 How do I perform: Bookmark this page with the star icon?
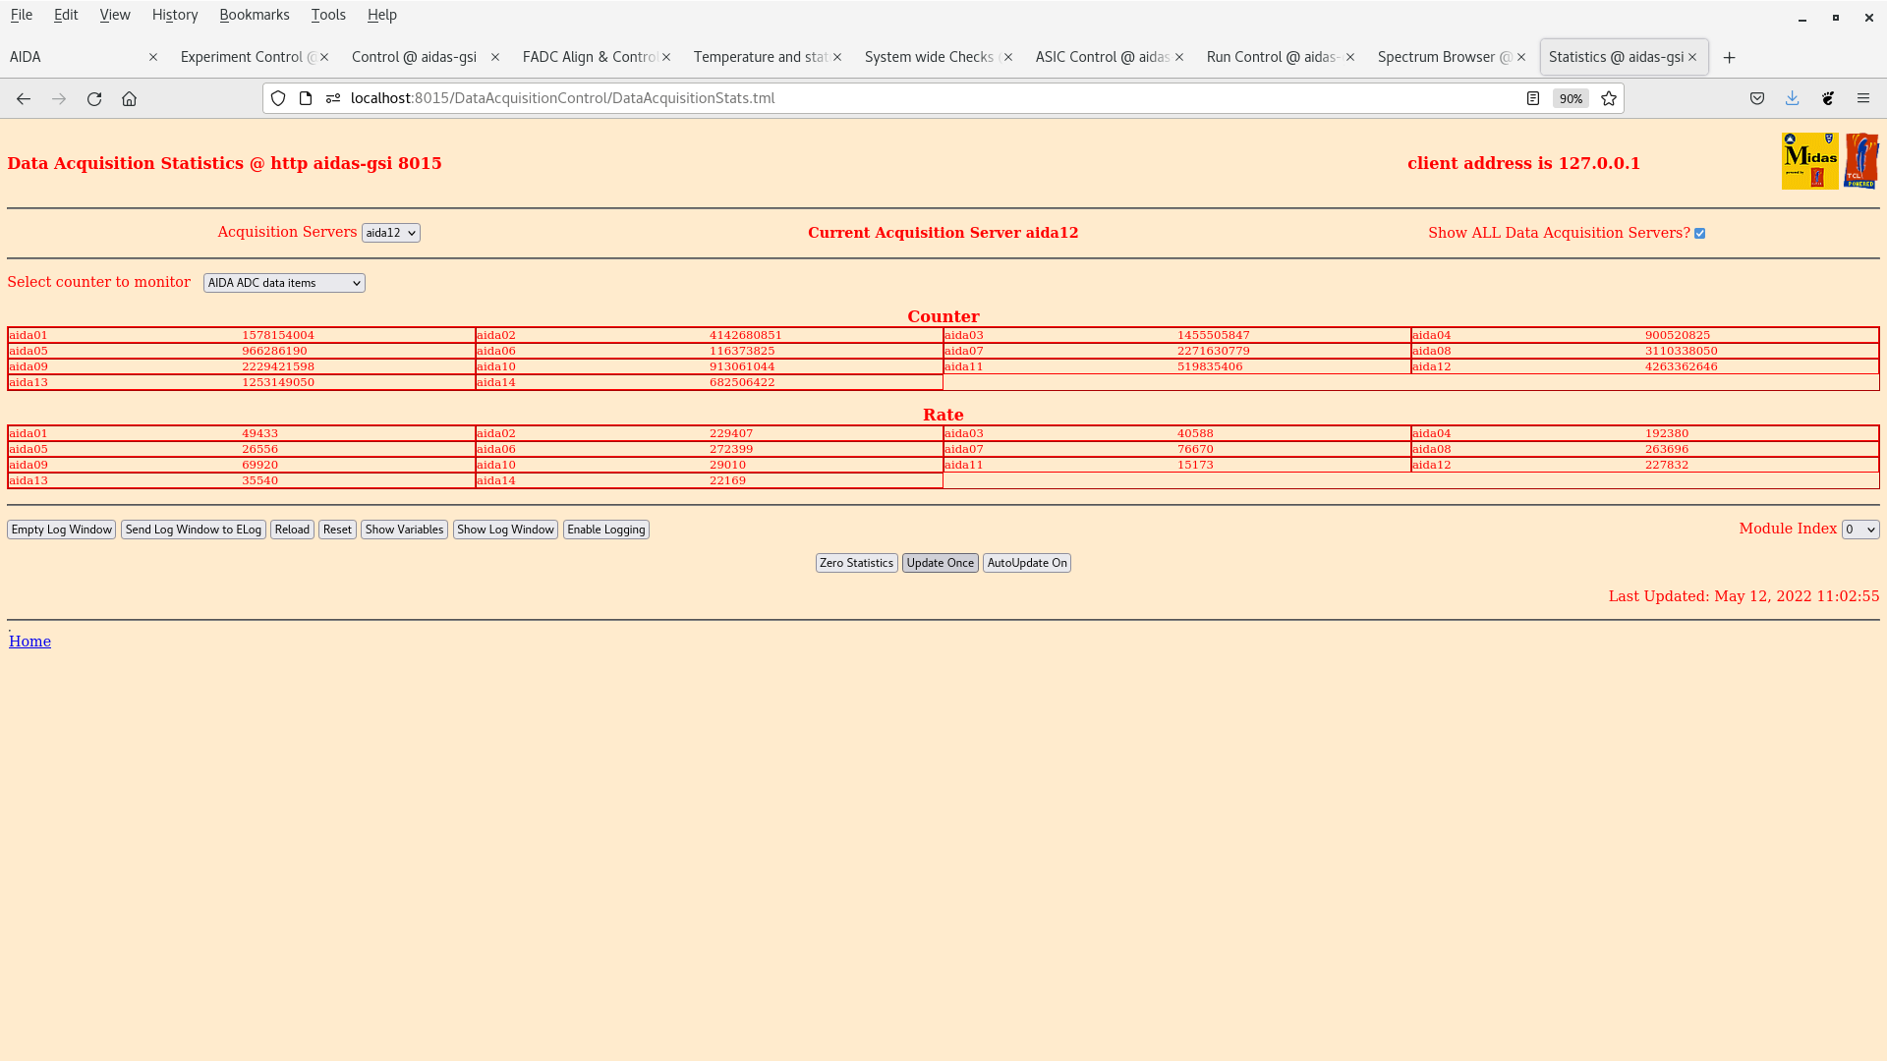tap(1609, 98)
